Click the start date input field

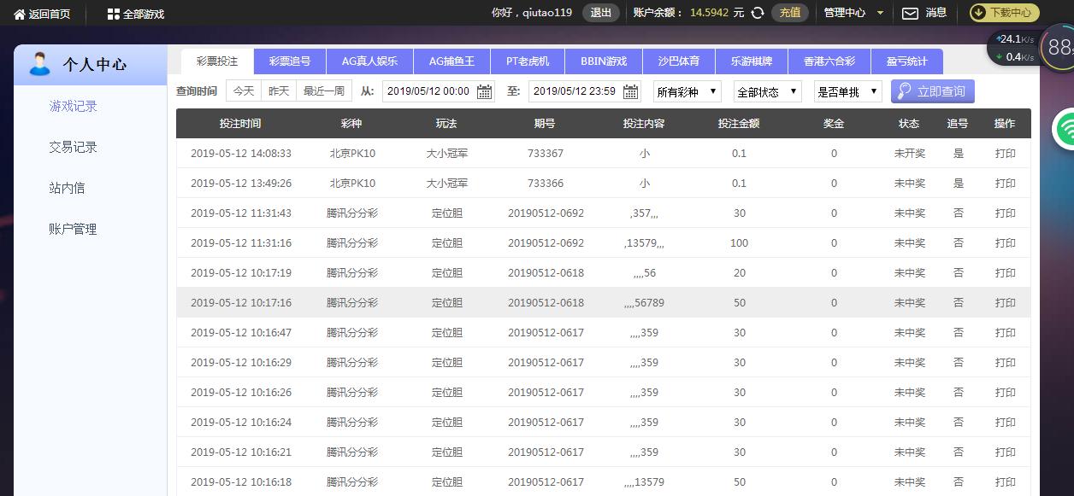(428, 91)
